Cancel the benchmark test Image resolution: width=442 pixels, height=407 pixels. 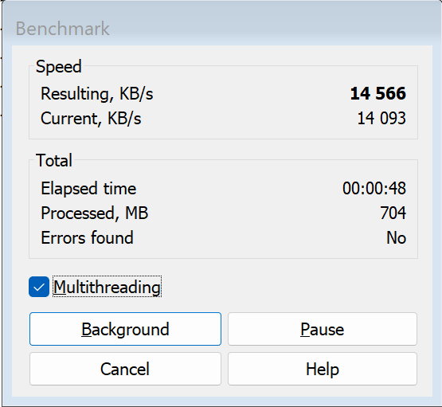tap(125, 369)
